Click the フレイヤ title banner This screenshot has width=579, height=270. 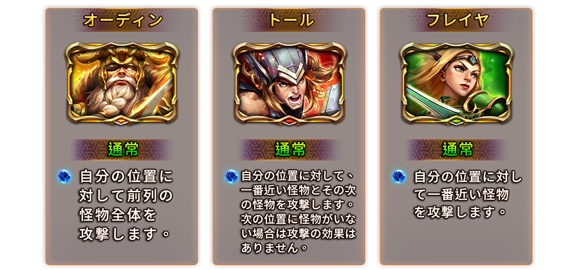[x=457, y=21]
